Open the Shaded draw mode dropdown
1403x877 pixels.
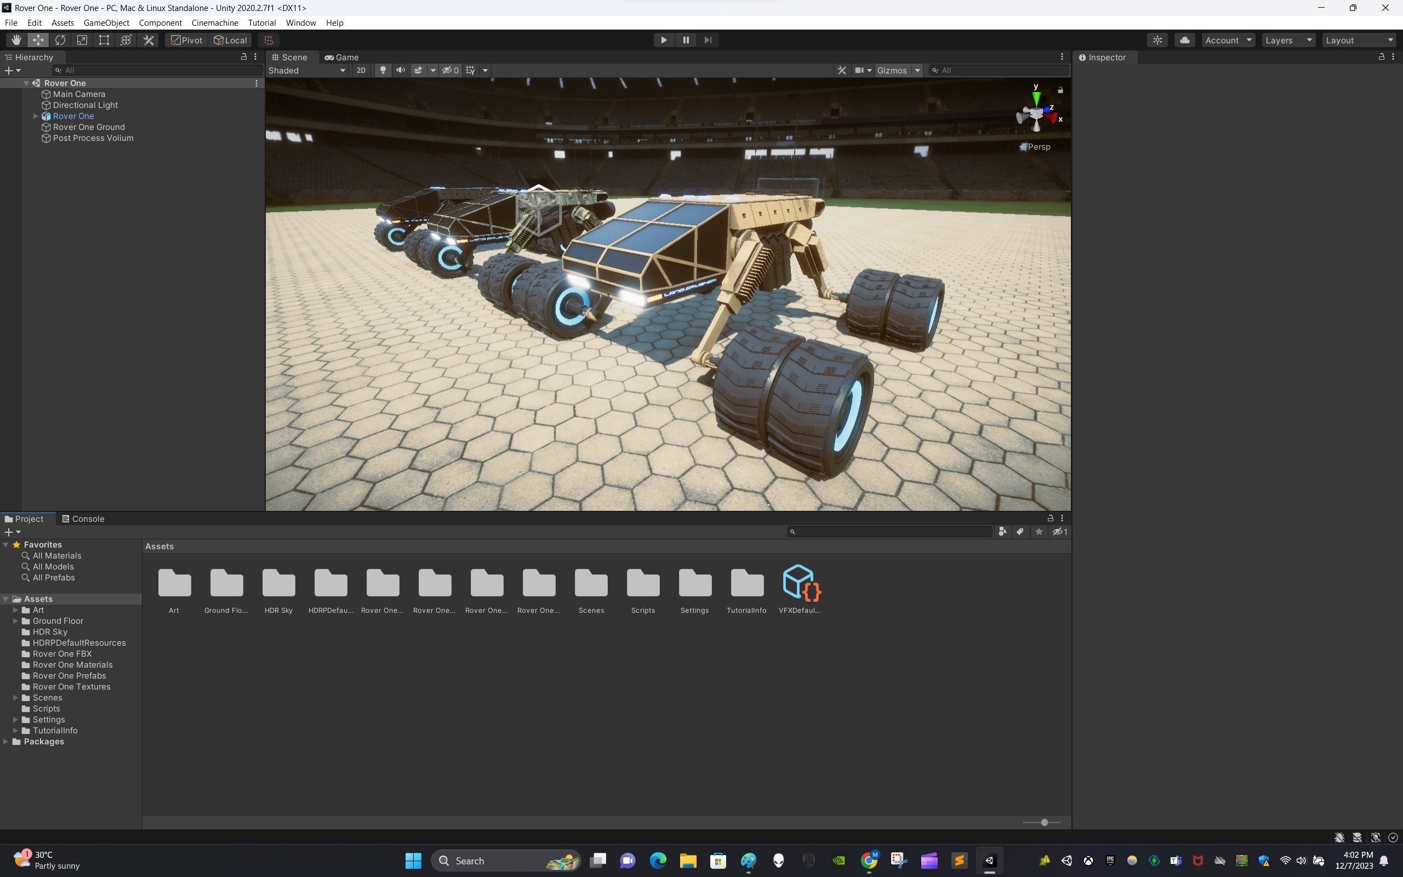point(307,70)
